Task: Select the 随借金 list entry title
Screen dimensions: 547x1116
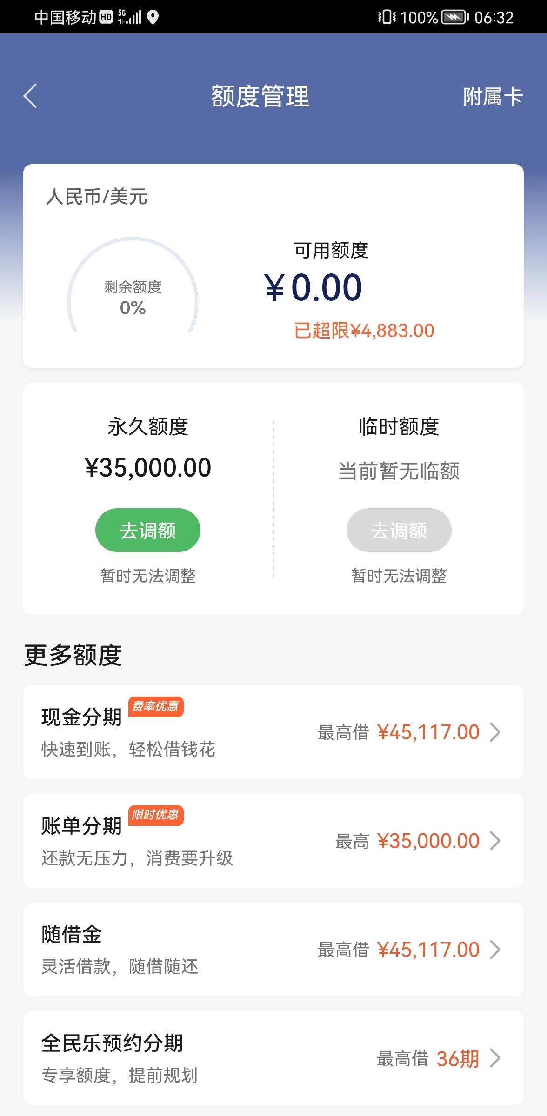Action: click(71, 934)
